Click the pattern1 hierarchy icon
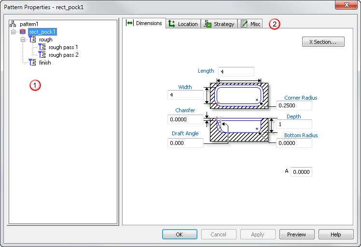Screen dimensions: 361x247 [13, 24]
